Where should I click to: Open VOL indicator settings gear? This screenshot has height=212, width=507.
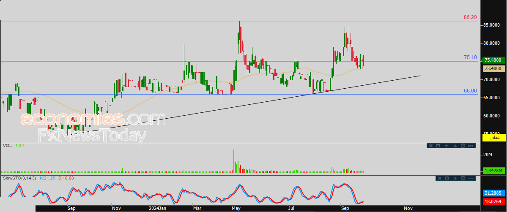463,146
